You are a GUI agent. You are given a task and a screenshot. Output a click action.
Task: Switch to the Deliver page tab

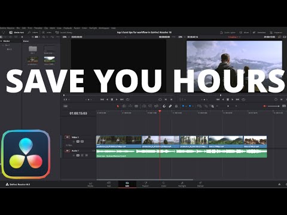pyautogui.click(x=200, y=185)
